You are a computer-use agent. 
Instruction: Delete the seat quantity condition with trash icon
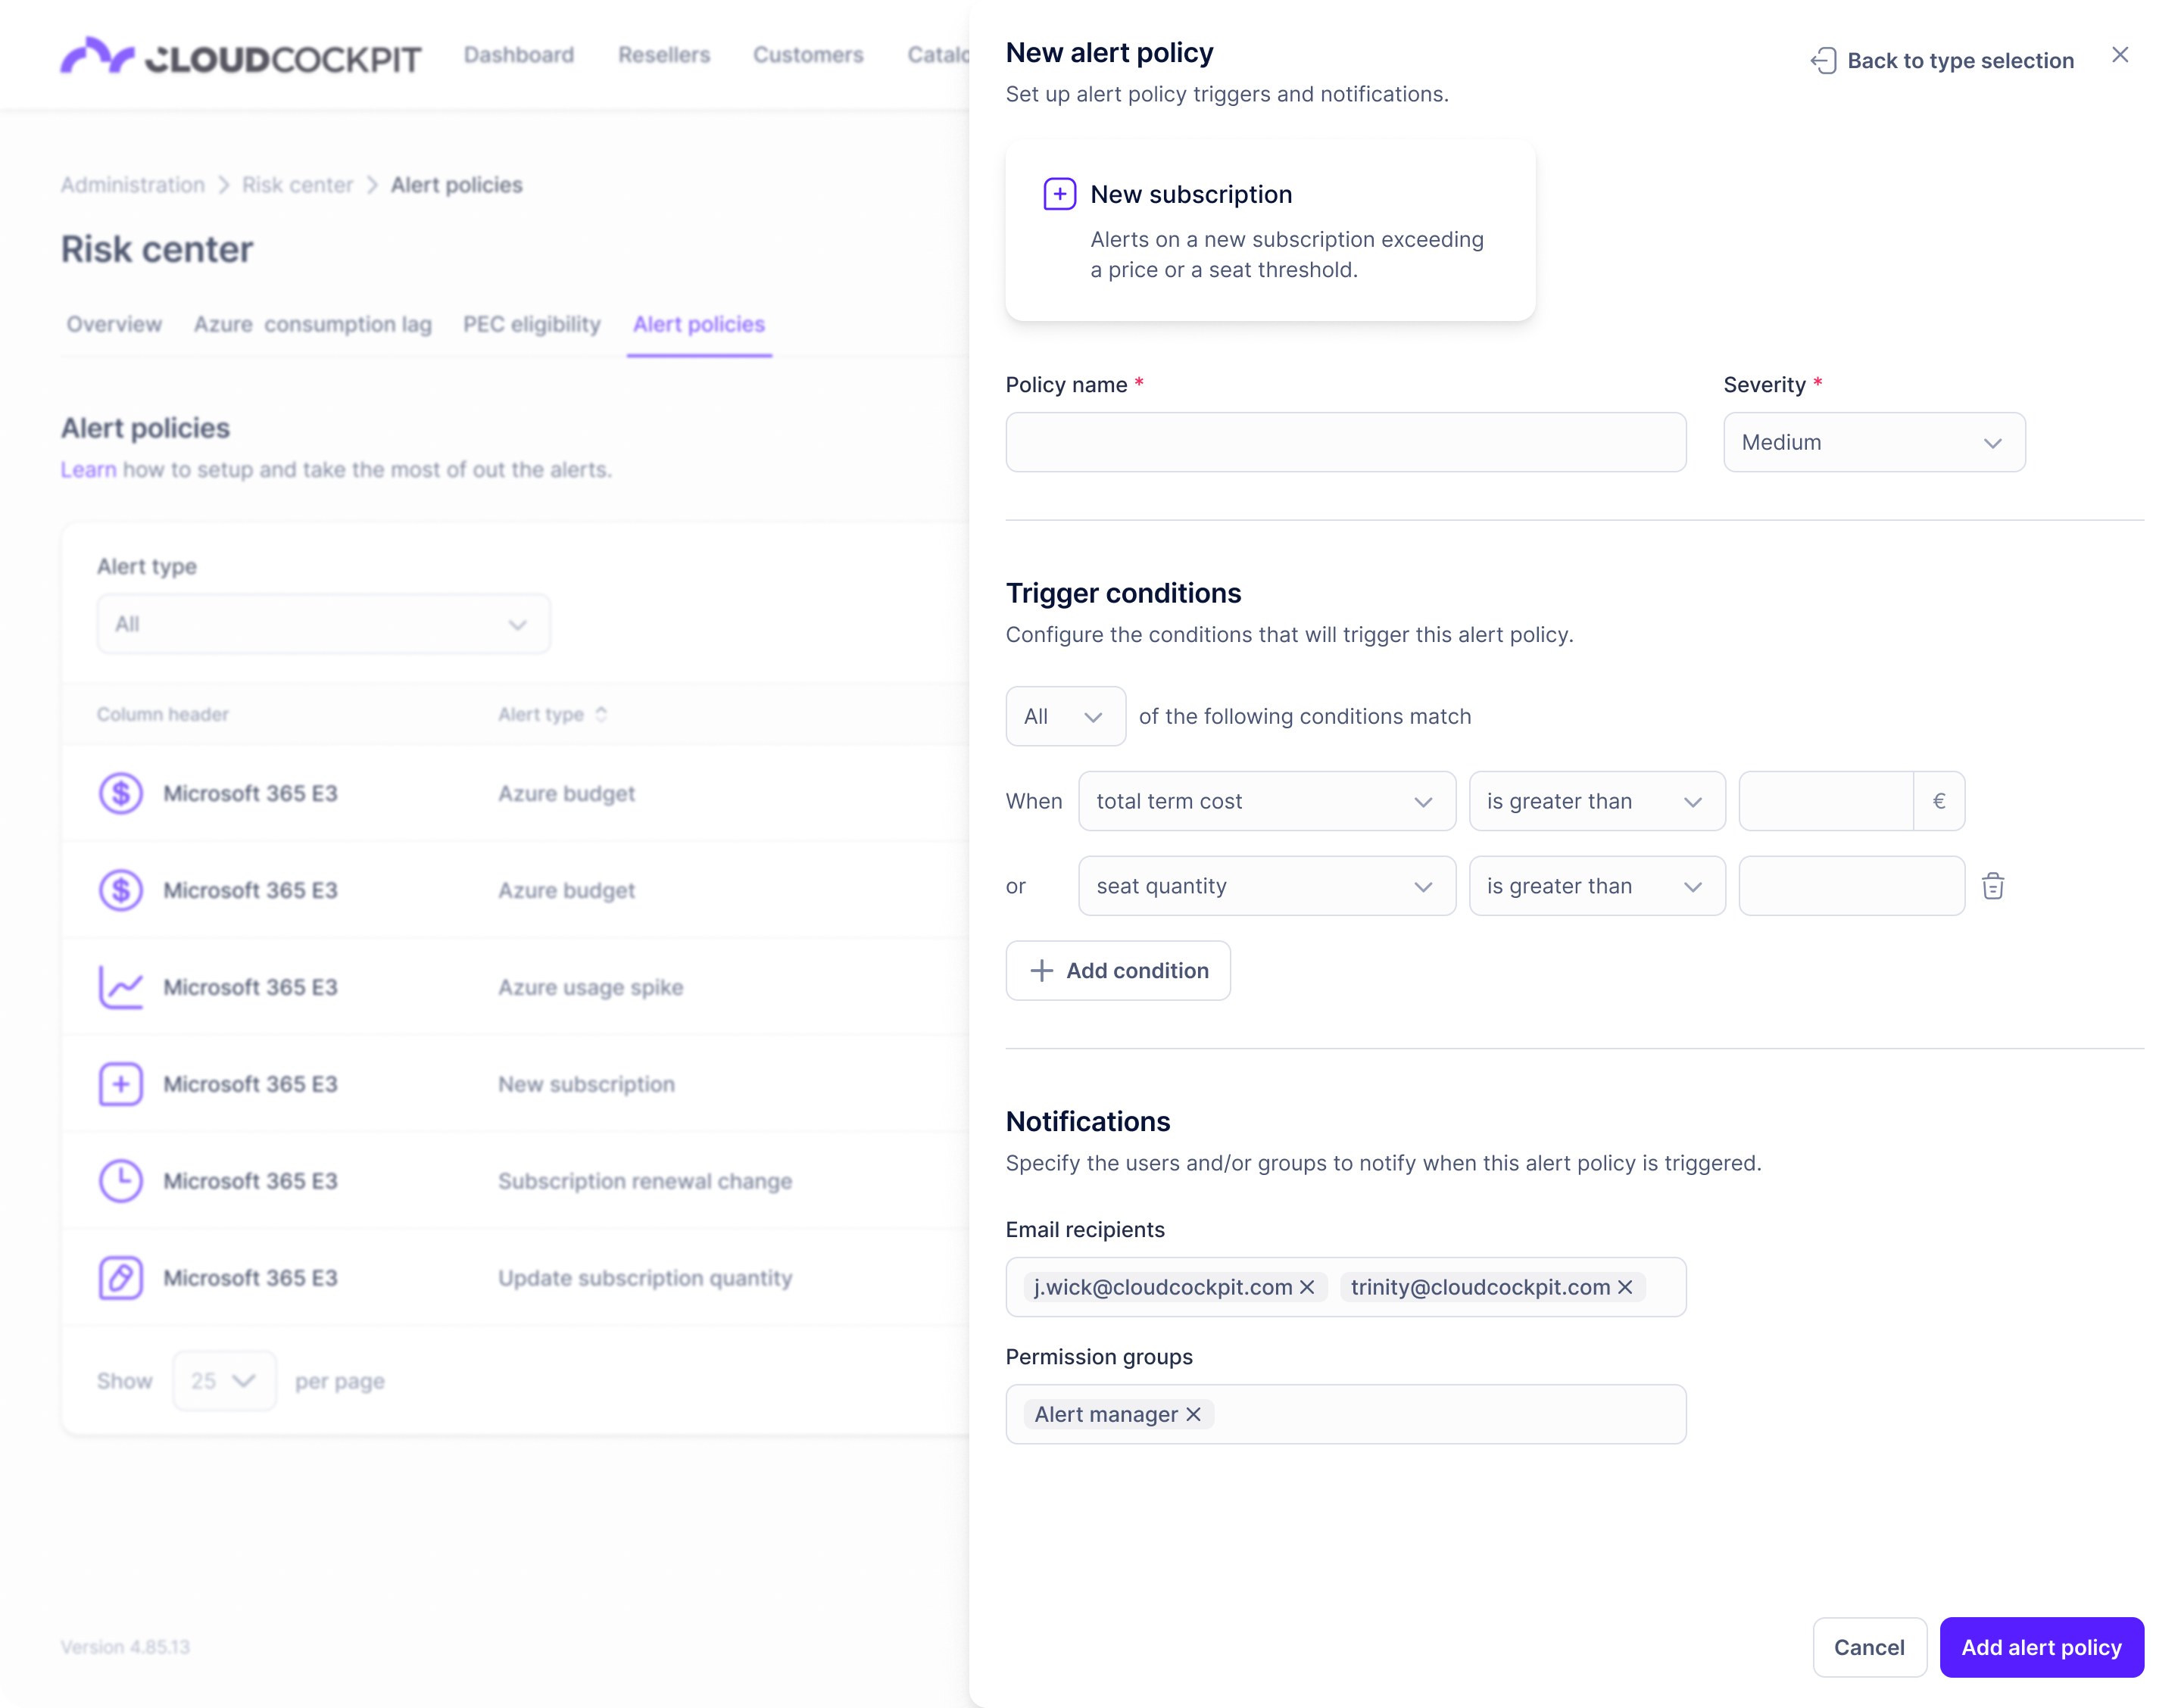tap(1992, 886)
